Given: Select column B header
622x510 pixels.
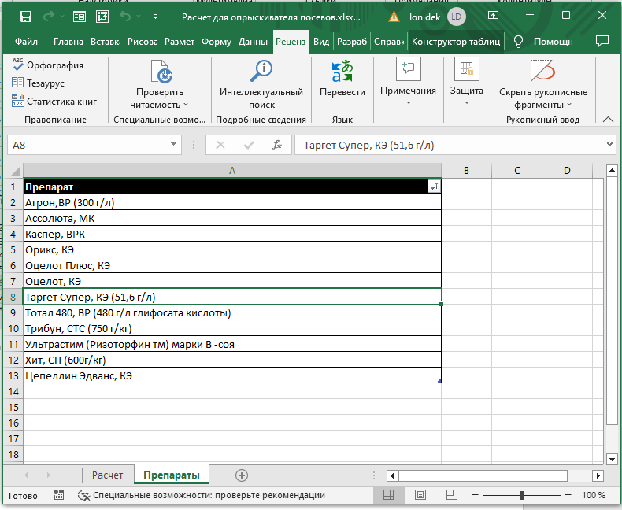Looking at the screenshot, I should click(466, 171).
